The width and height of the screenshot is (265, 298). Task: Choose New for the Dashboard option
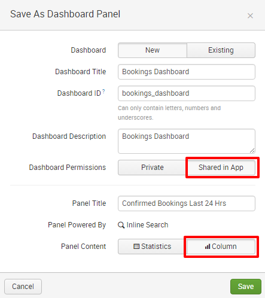point(153,50)
